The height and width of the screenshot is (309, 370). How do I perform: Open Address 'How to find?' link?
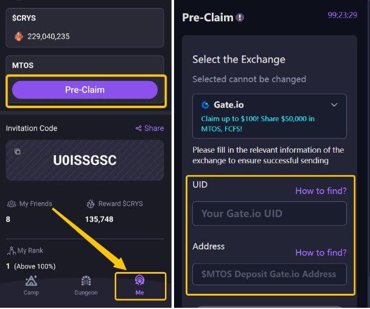click(321, 252)
